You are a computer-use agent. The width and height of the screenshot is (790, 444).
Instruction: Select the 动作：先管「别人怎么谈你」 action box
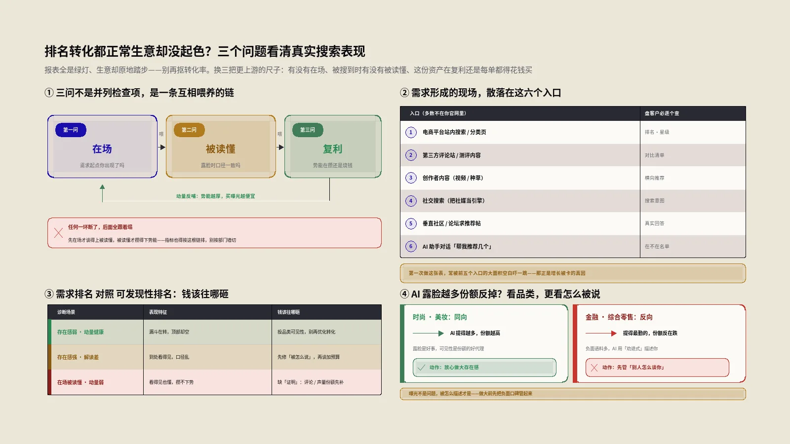click(657, 368)
